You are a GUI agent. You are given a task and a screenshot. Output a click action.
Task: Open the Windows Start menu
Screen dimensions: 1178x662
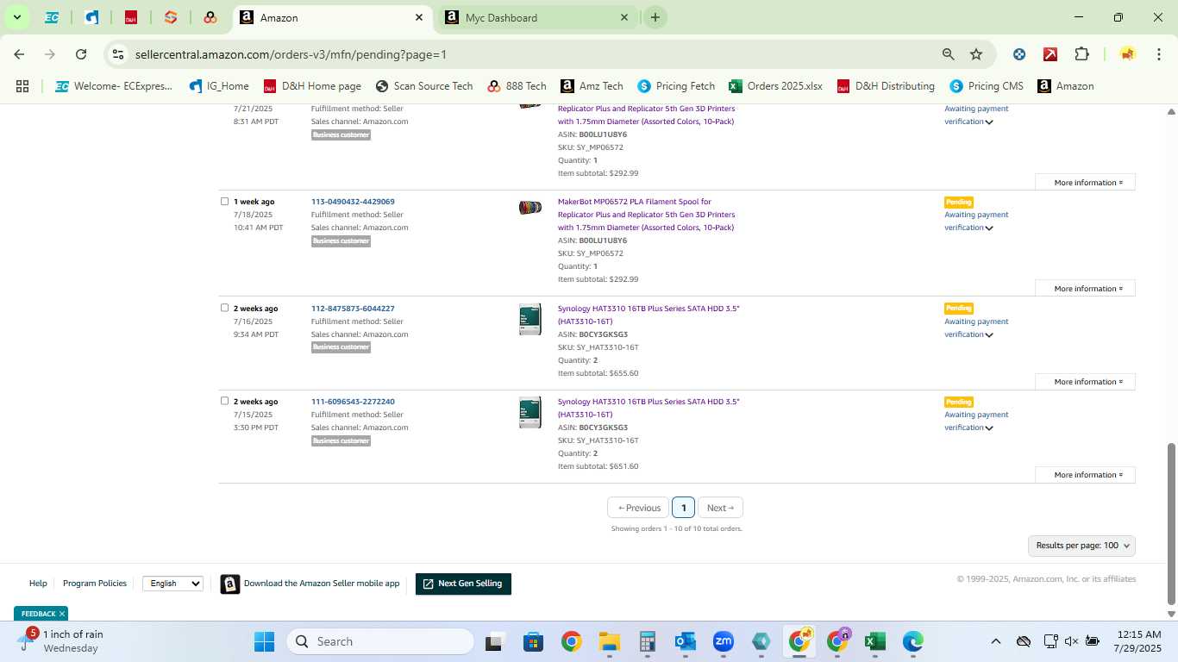tap(264, 641)
